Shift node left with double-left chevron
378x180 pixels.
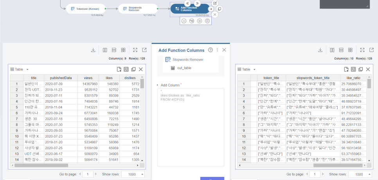pos(187,4)
